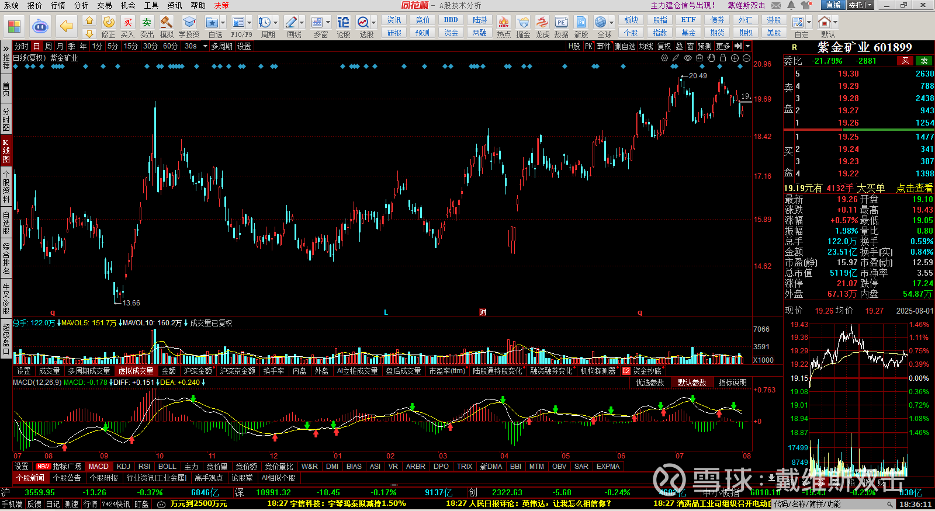Select the 5分 five-minute period
Viewport: 935px width, 511px height.
(x=112, y=46)
